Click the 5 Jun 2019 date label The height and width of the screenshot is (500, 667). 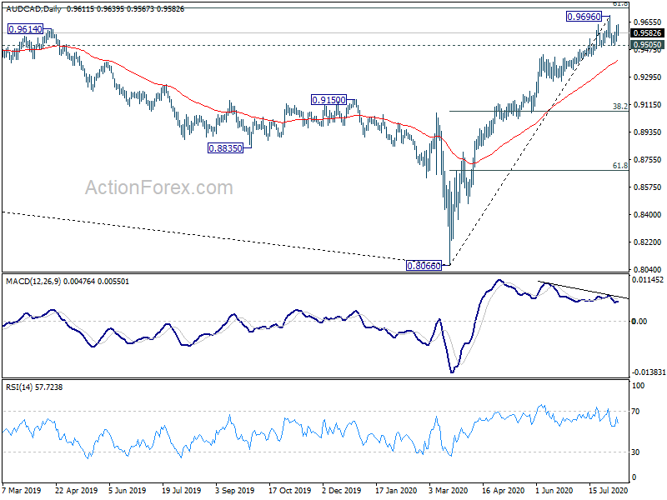(x=128, y=490)
